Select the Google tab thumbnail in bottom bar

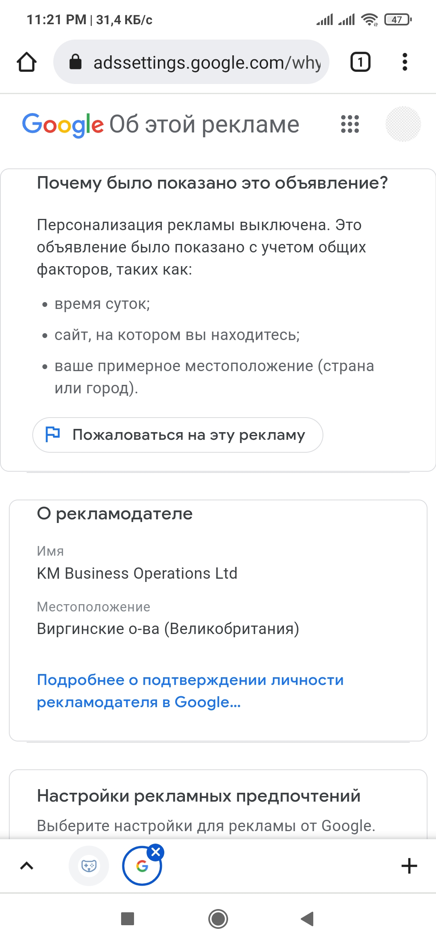(x=142, y=866)
